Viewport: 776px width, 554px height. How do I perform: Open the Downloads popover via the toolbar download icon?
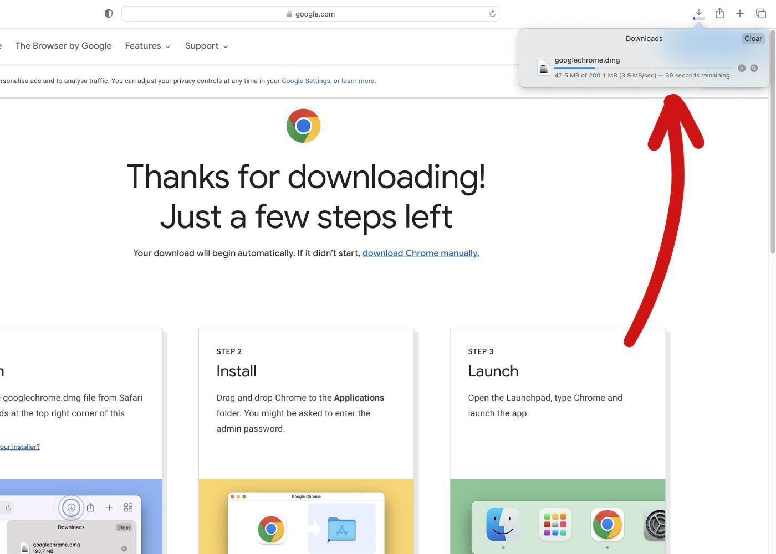(698, 13)
